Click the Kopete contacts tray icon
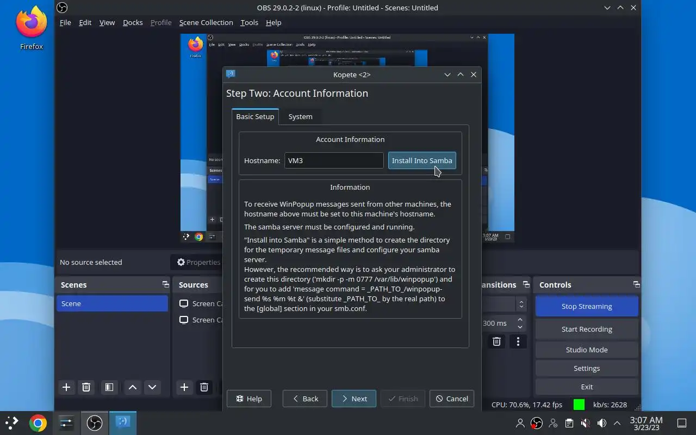The width and height of the screenshot is (696, 435). tap(553, 423)
